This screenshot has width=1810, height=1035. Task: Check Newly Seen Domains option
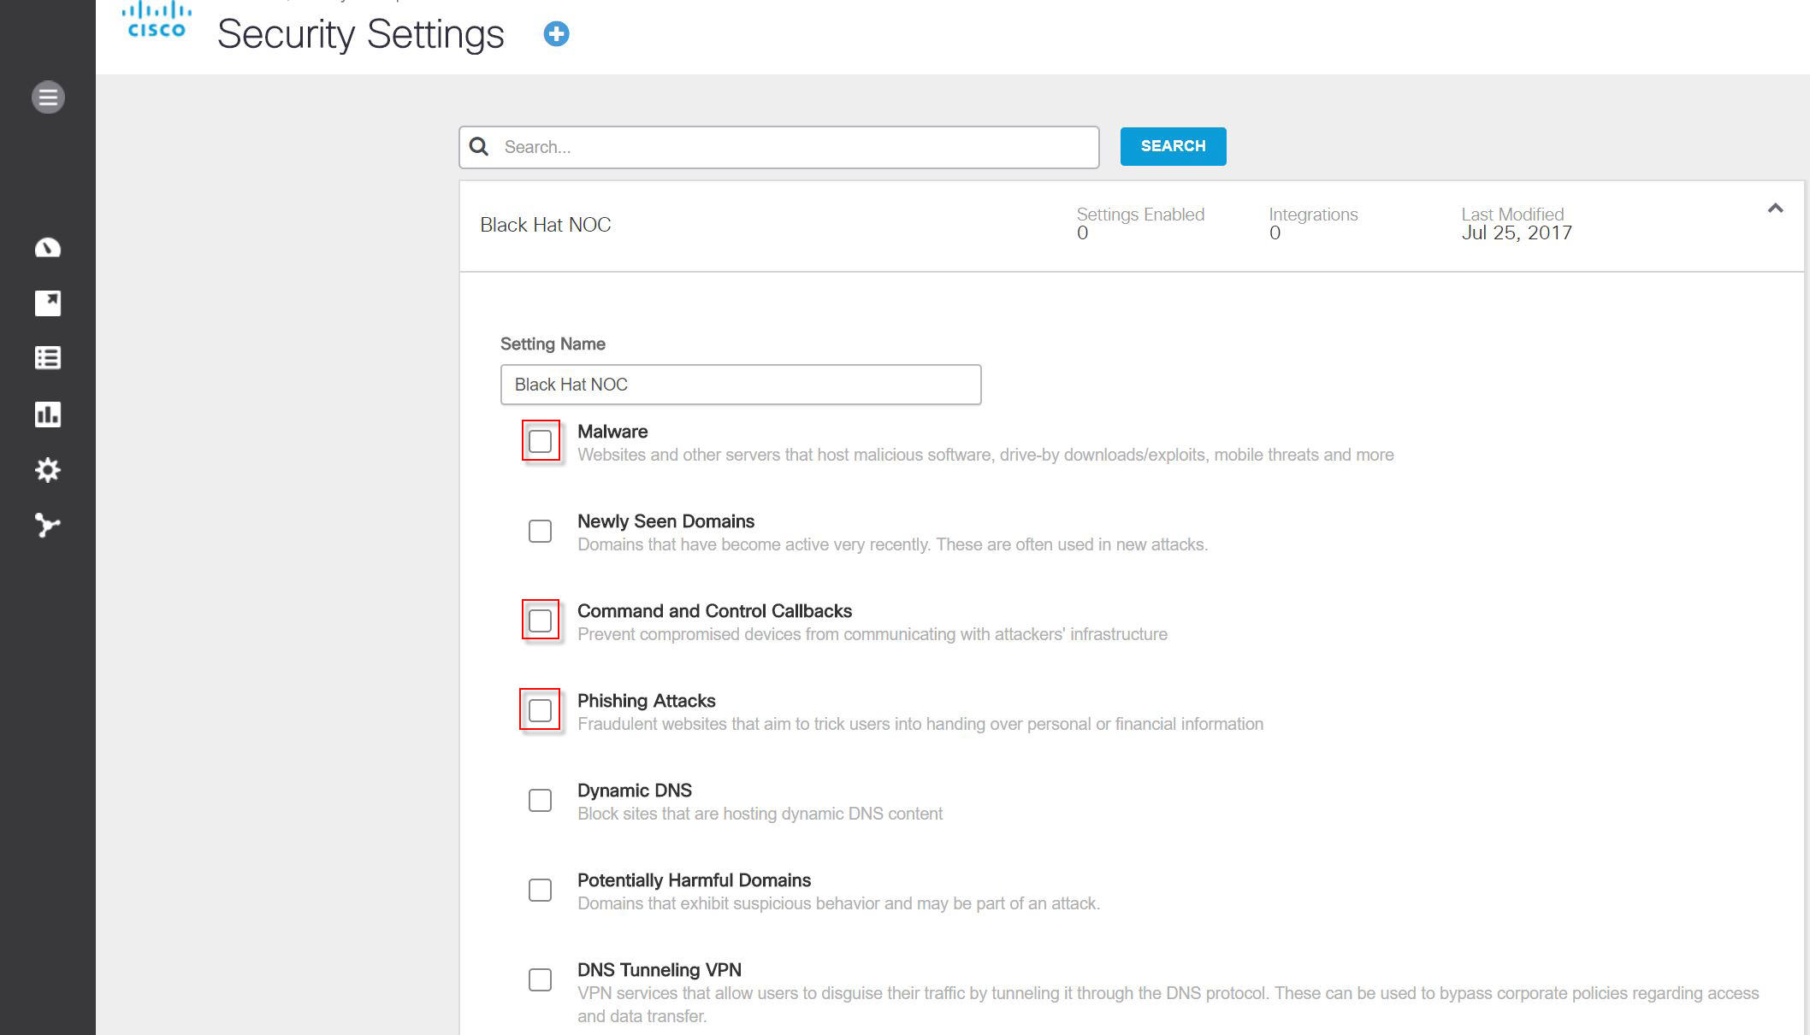click(540, 532)
